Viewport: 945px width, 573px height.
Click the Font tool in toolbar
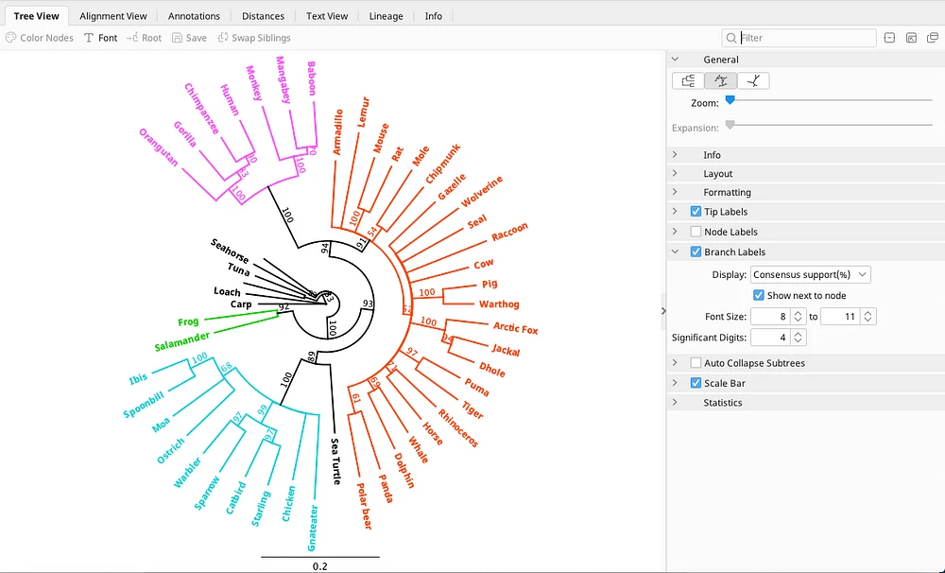tap(100, 38)
